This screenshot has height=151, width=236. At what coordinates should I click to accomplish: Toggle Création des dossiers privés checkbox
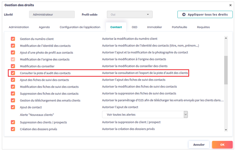click(13, 129)
